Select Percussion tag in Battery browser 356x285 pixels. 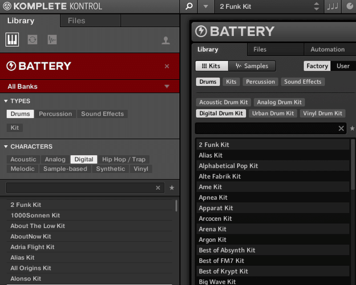(x=260, y=82)
